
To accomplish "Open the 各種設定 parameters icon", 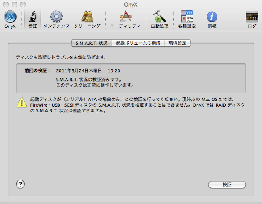I will click(187, 19).
